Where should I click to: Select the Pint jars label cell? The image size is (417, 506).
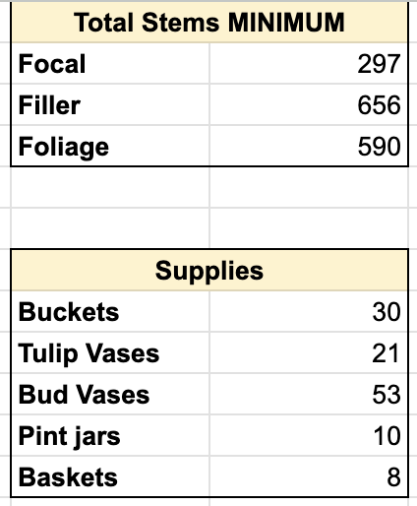pos(110,435)
